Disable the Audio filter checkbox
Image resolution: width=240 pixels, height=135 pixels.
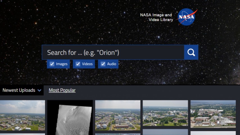click(103, 64)
